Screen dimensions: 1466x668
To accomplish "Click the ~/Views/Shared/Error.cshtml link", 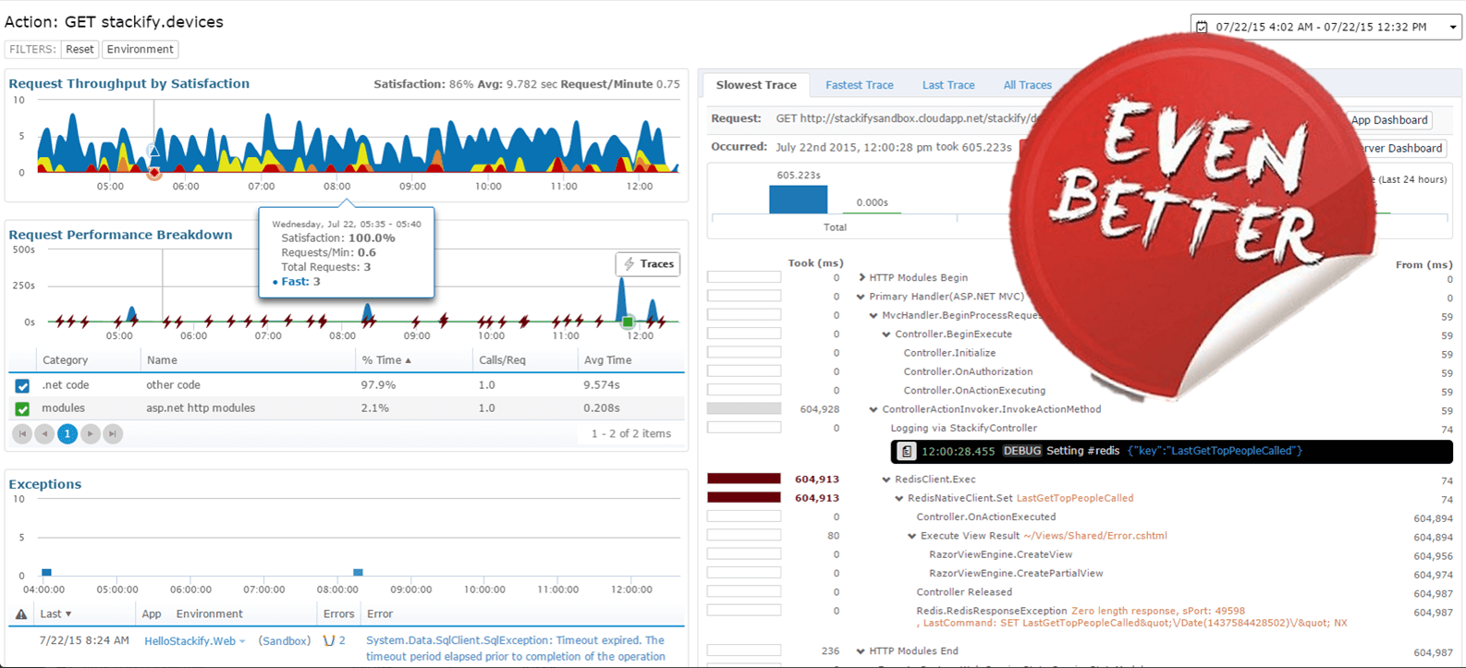I will pos(1095,536).
